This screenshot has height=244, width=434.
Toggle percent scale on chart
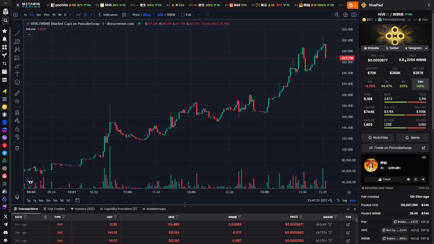pos(338,200)
